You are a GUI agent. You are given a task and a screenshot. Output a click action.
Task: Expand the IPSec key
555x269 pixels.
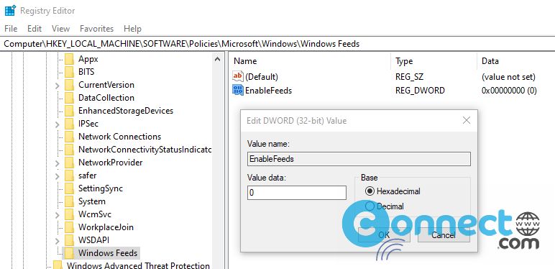[x=57, y=124]
